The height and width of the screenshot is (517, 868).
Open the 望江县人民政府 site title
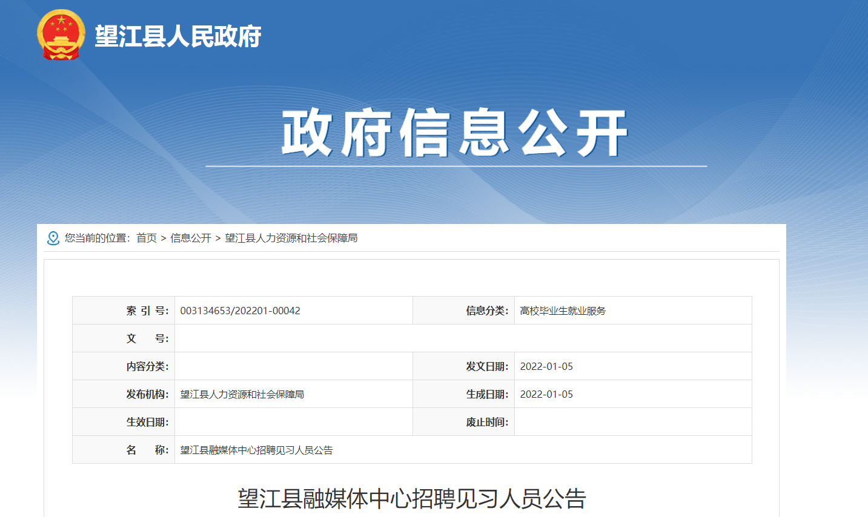pyautogui.click(x=178, y=36)
